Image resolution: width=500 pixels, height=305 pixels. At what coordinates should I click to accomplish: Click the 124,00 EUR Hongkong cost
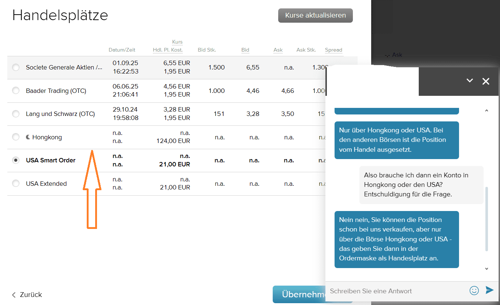tap(173, 141)
